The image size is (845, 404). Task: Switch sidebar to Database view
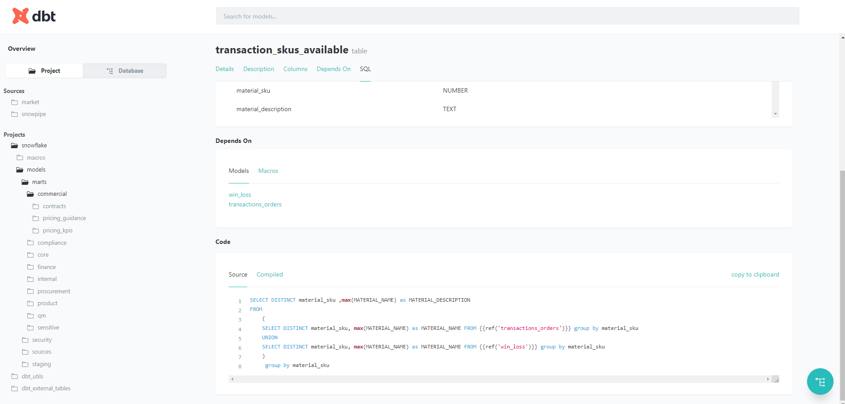pos(125,71)
